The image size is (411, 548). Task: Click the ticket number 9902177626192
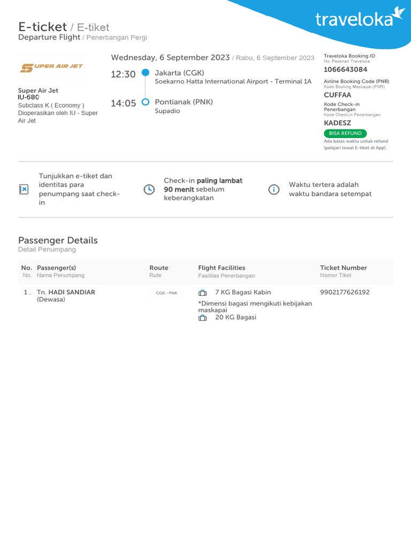pos(345,292)
